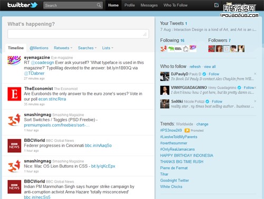264x199 pixels.
Task: Click Smashing Magazine icon under Following
Action: pyautogui.click(x=163, y=49)
